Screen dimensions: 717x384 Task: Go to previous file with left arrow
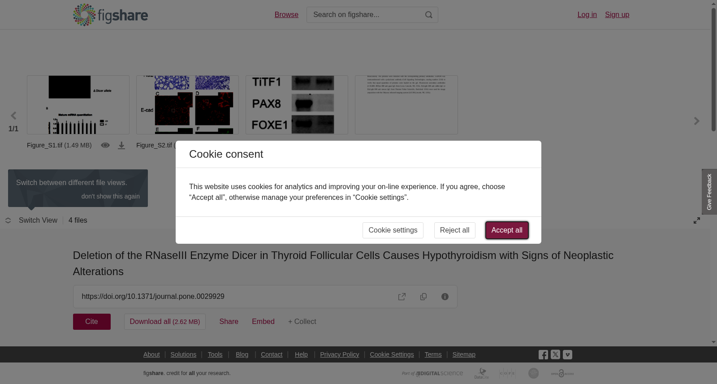tap(13, 116)
